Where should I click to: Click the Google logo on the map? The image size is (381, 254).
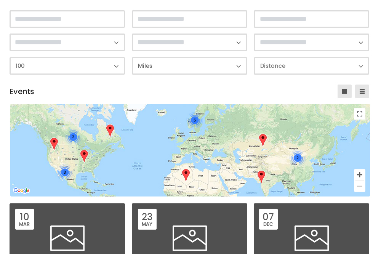(21, 190)
